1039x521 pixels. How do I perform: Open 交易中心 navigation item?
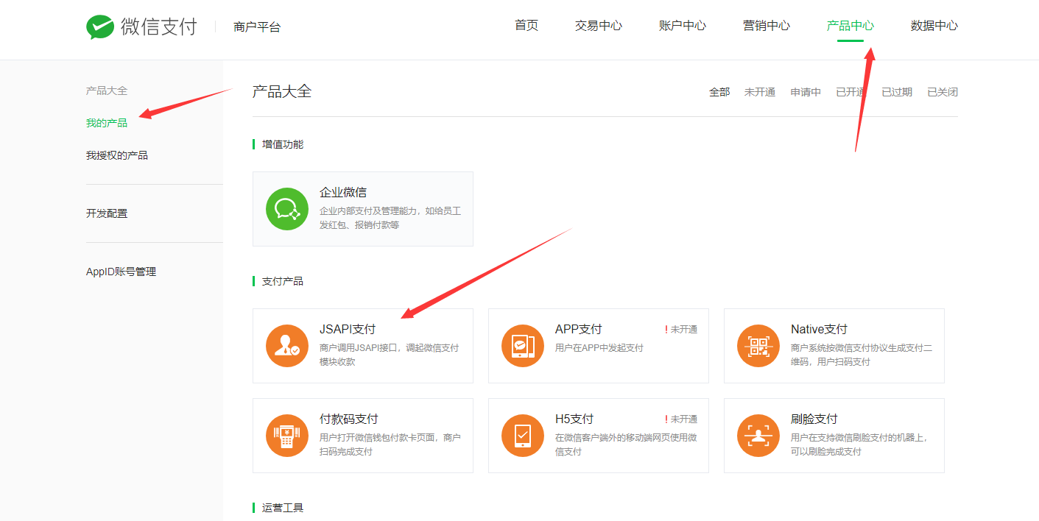(599, 26)
